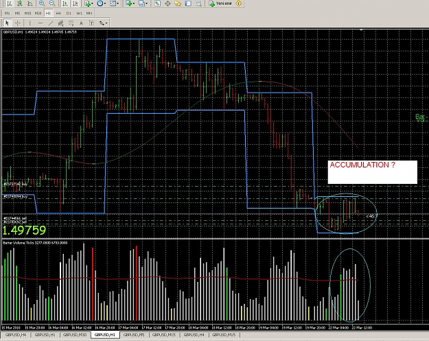Open the arrows objects icon
429x341 pixels.
click(102, 23)
